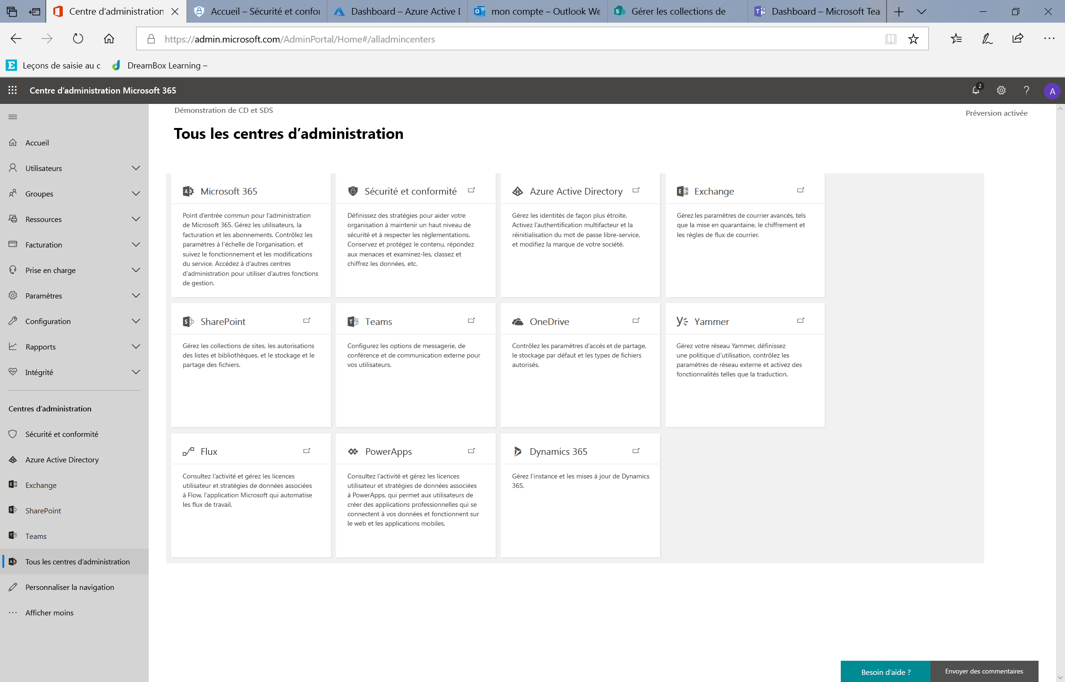Open Teams card external link icon
This screenshot has width=1065, height=682.
pos(471,321)
